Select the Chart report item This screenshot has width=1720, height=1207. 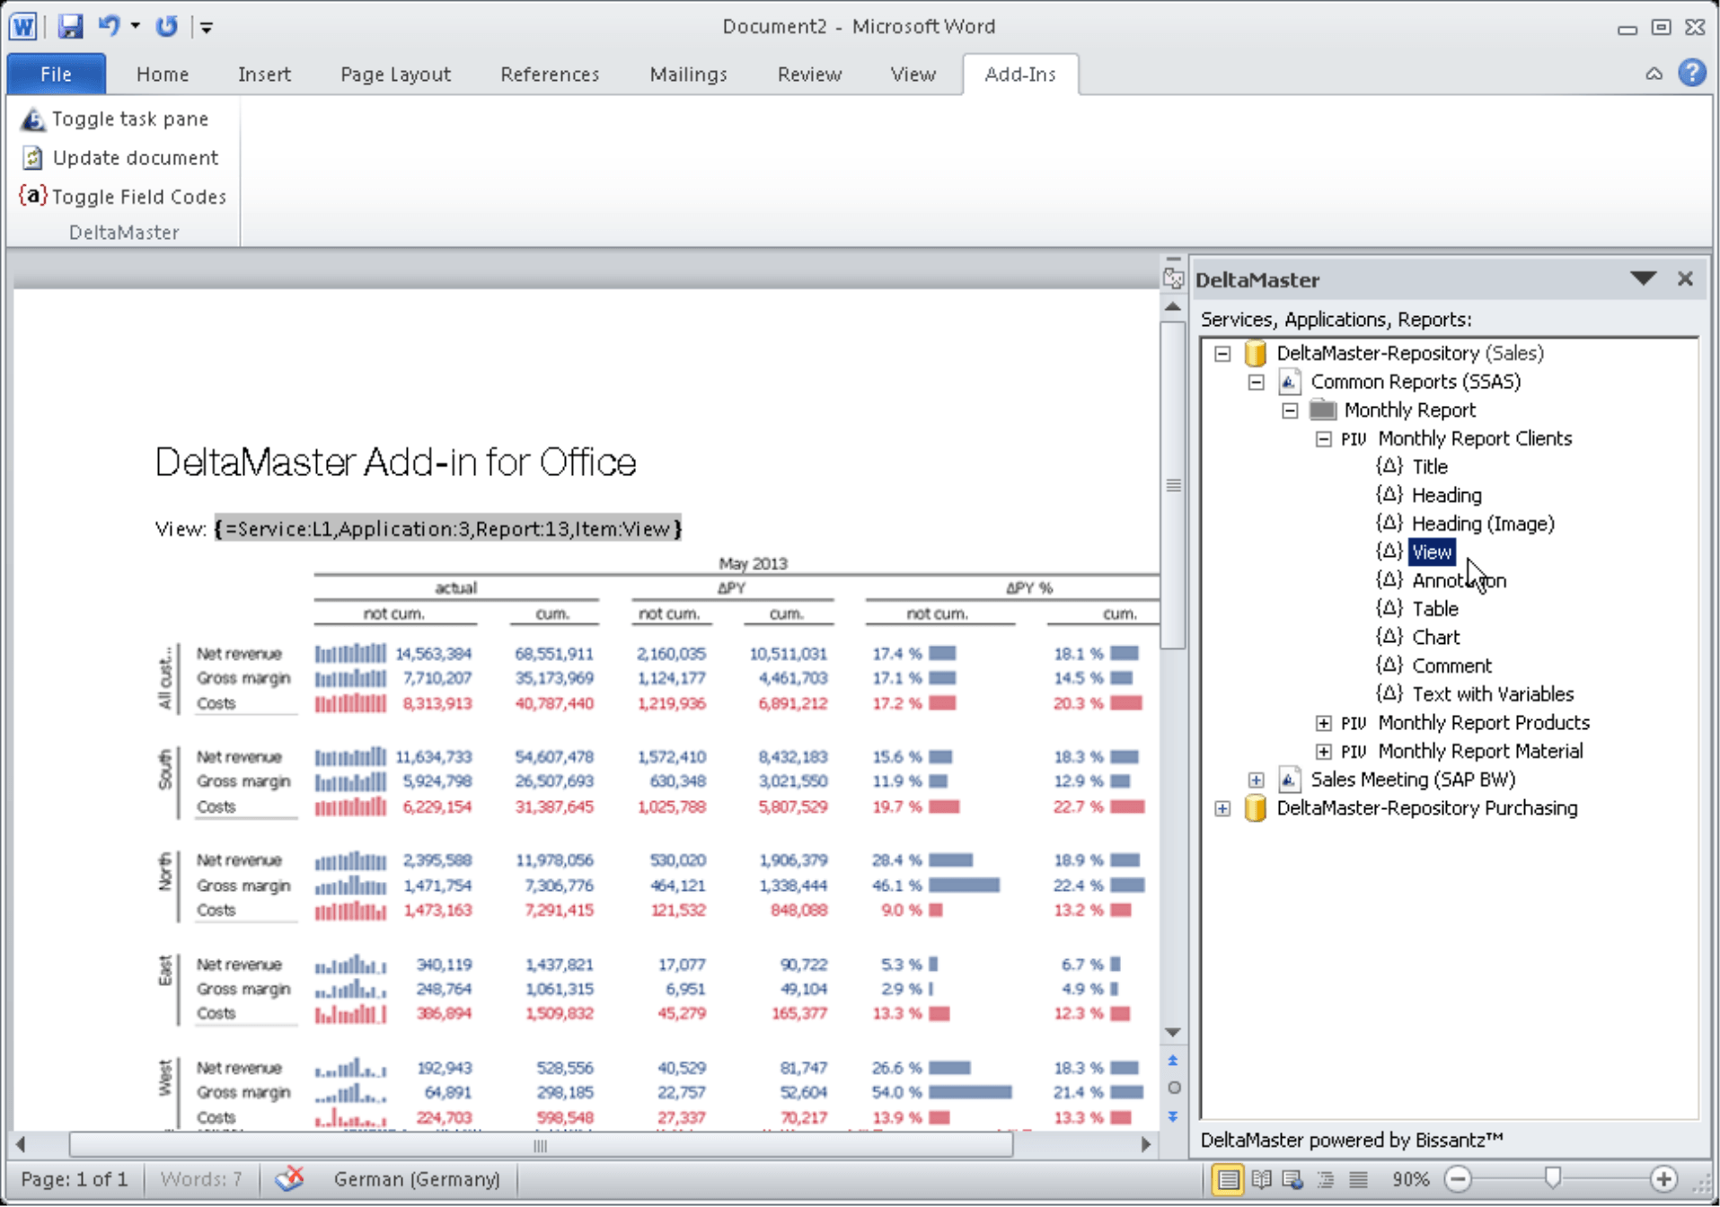pyautogui.click(x=1436, y=638)
